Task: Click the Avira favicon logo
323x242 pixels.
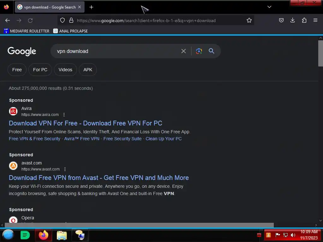Action: pyautogui.click(x=13, y=111)
